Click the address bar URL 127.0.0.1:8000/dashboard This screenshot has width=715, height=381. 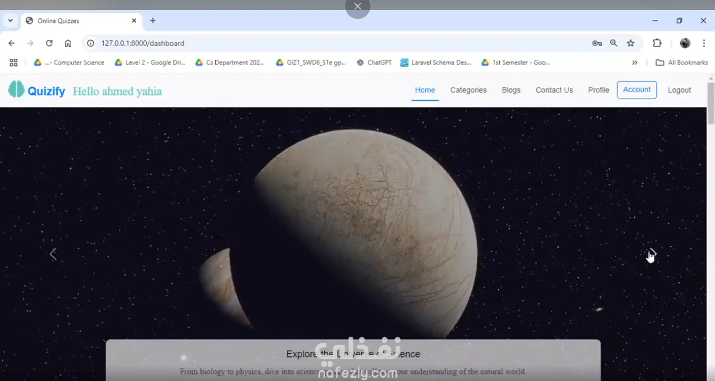(143, 43)
